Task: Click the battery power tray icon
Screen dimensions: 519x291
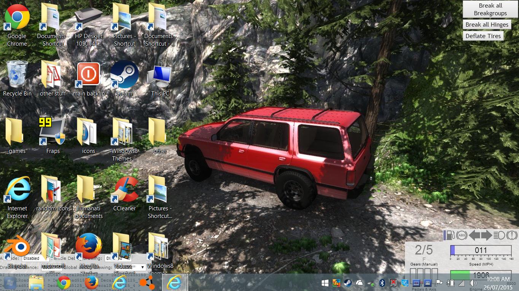Action: (x=451, y=283)
